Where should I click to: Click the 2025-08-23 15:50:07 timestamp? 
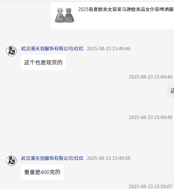(x=150, y=186)
